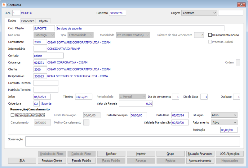Image resolution: width=248 pixels, height=168 pixels.
Task: Open the Faturamento dropdown
Action: (x=224, y=123)
